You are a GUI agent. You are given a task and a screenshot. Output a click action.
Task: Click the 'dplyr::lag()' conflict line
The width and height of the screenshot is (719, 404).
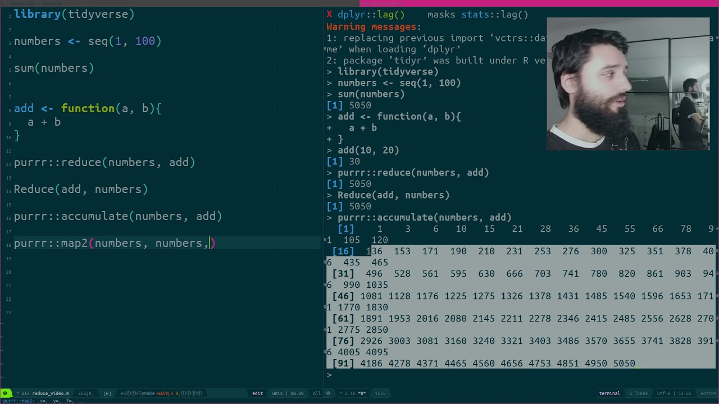pos(427,15)
